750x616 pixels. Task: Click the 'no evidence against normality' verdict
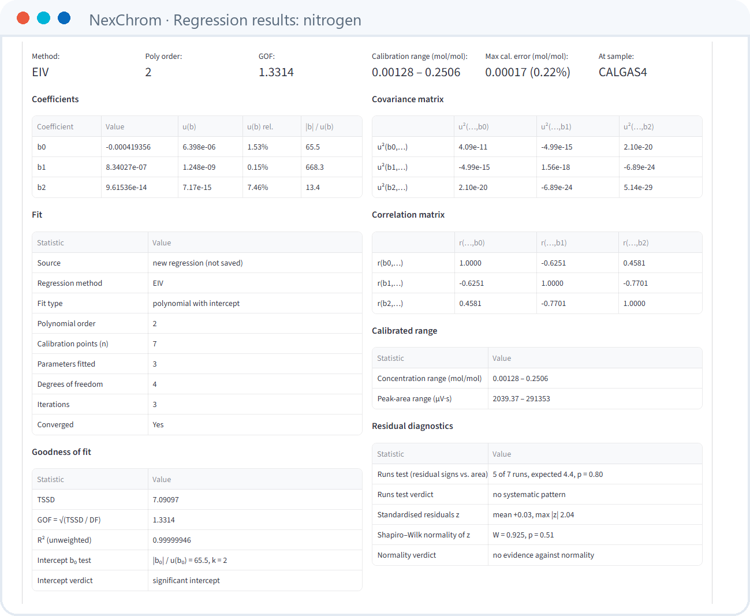(x=543, y=555)
